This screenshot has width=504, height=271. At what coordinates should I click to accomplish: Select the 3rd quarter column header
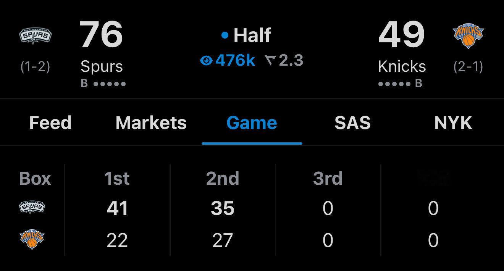328,178
